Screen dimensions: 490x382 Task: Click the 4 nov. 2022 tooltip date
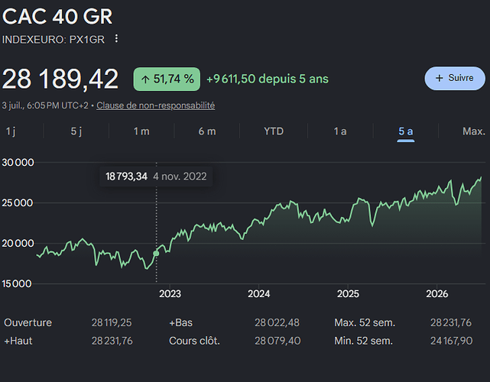[180, 176]
